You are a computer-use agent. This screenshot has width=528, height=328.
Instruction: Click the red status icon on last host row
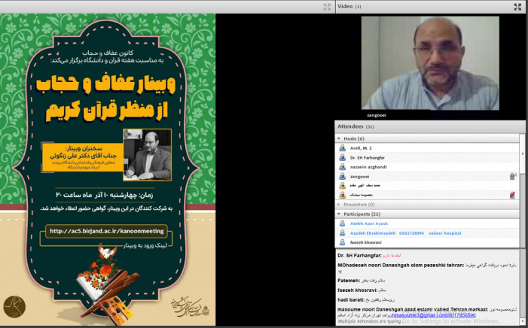click(x=513, y=195)
